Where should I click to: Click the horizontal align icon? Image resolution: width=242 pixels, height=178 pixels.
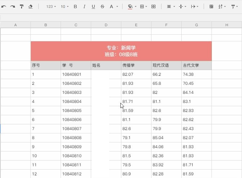(x=169, y=6)
